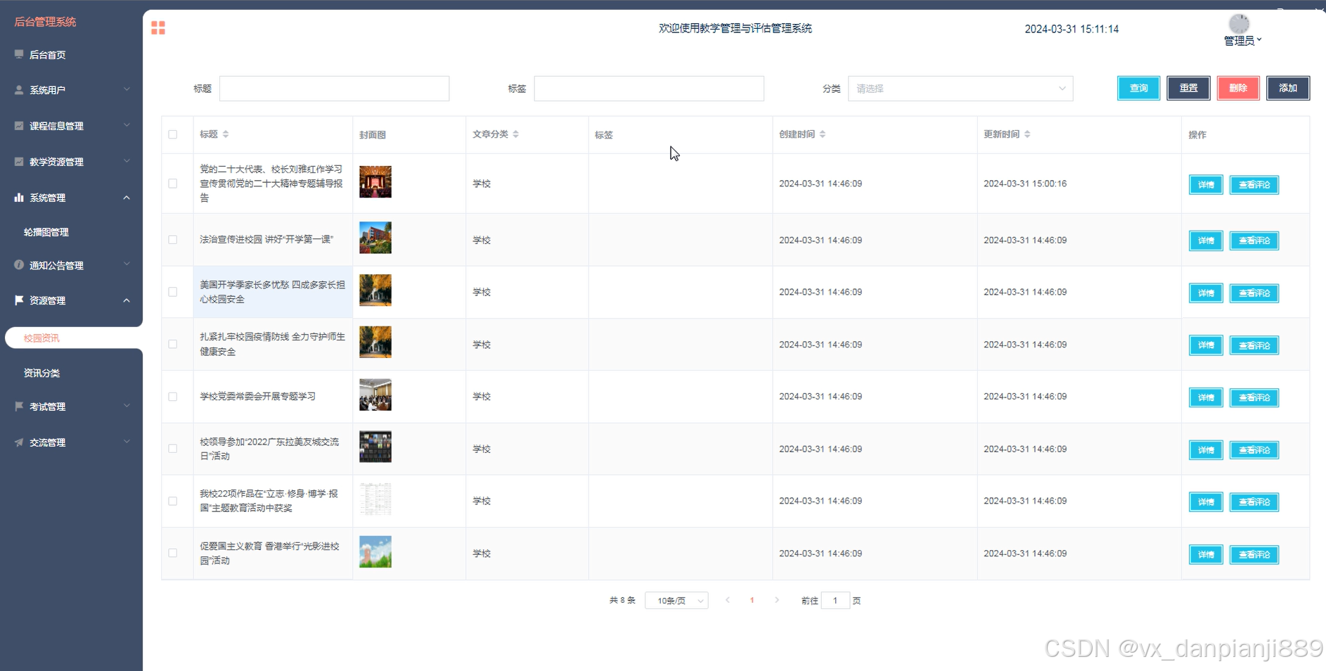Expand 交流管理 menu chevron
The height and width of the screenshot is (671, 1326).
[127, 442]
